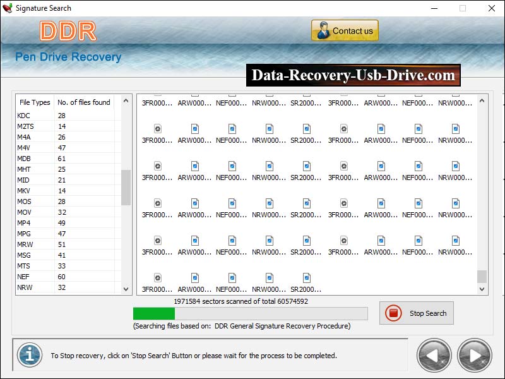Screen dimensions: 505x379
Task: Select the KDC file type row
Action: [x=69, y=116]
